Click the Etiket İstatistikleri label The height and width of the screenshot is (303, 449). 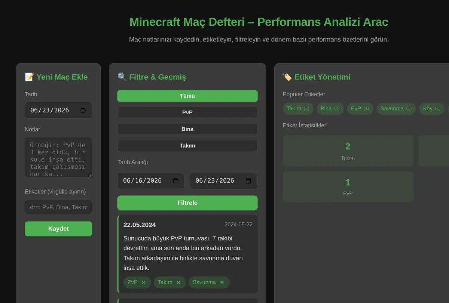click(x=305, y=125)
